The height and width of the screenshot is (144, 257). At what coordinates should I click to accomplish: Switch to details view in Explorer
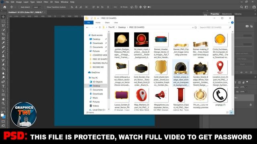click(228, 112)
